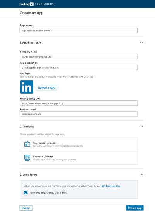
Task: Click the Sign In with LinkedIn badge icon
Action: [27, 144]
